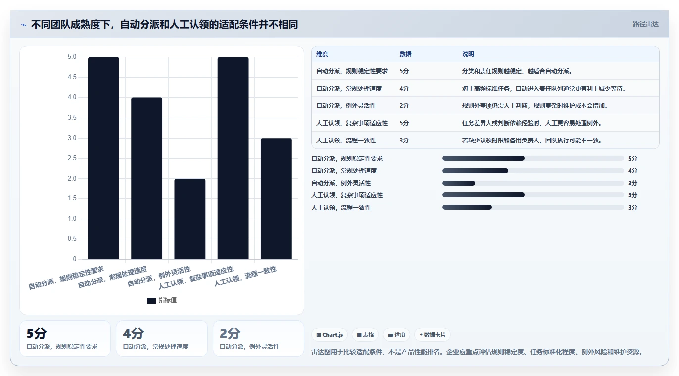Click the 5分 card for 规则稳定性要求

[x=65, y=338]
